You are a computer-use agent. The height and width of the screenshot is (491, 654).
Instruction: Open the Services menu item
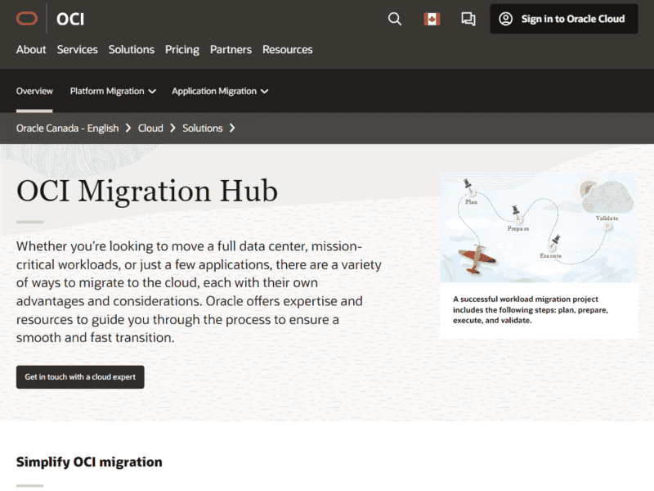tap(77, 49)
